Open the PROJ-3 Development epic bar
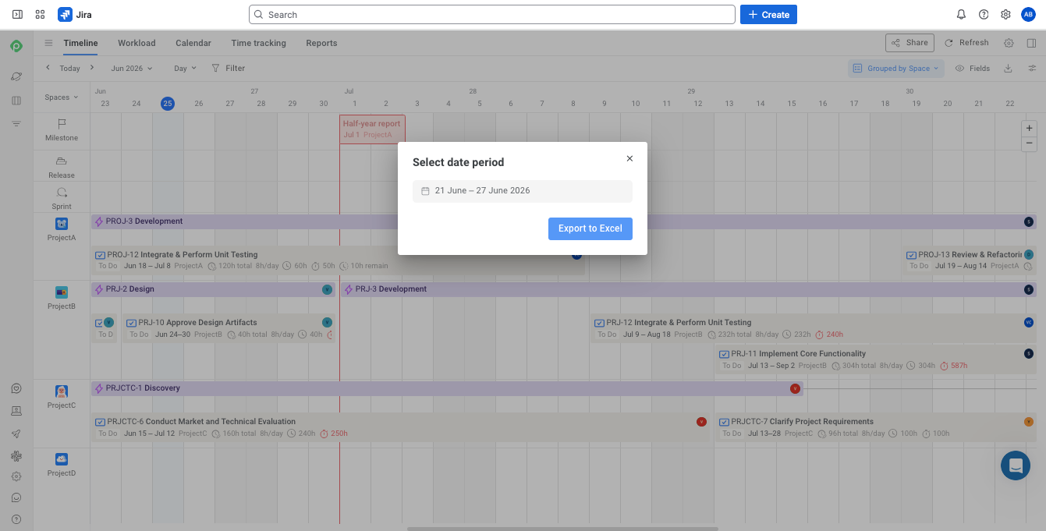 [565, 221]
